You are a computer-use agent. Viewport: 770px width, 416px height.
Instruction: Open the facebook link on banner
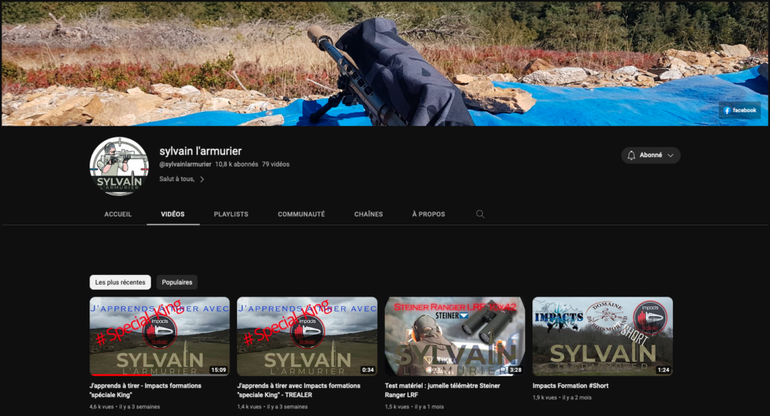[x=740, y=110]
